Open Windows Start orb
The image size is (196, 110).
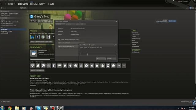(2, 108)
